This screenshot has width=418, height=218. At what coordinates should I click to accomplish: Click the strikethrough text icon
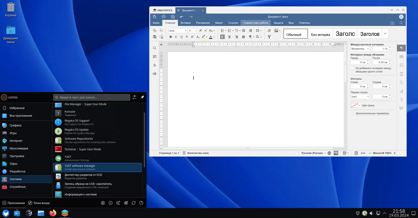187,37
